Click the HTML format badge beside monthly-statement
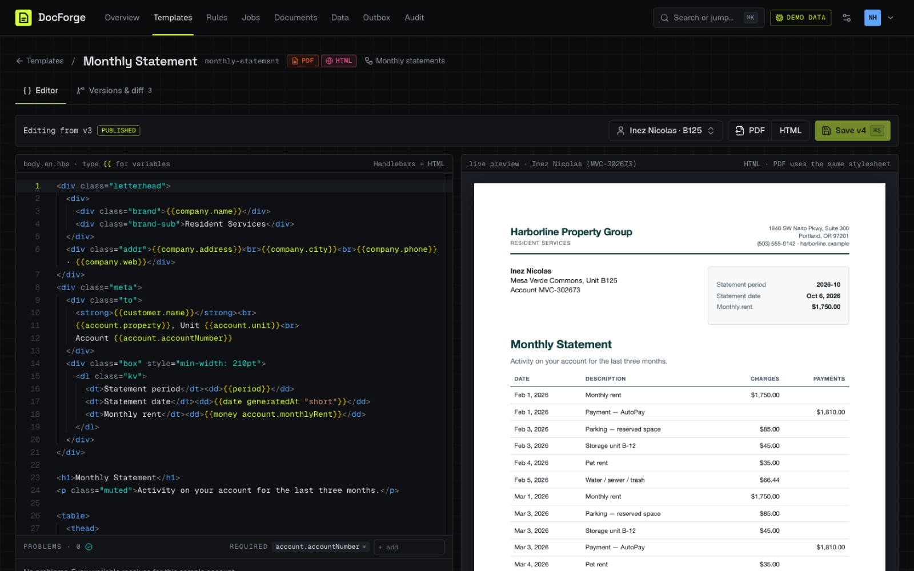 (x=339, y=61)
